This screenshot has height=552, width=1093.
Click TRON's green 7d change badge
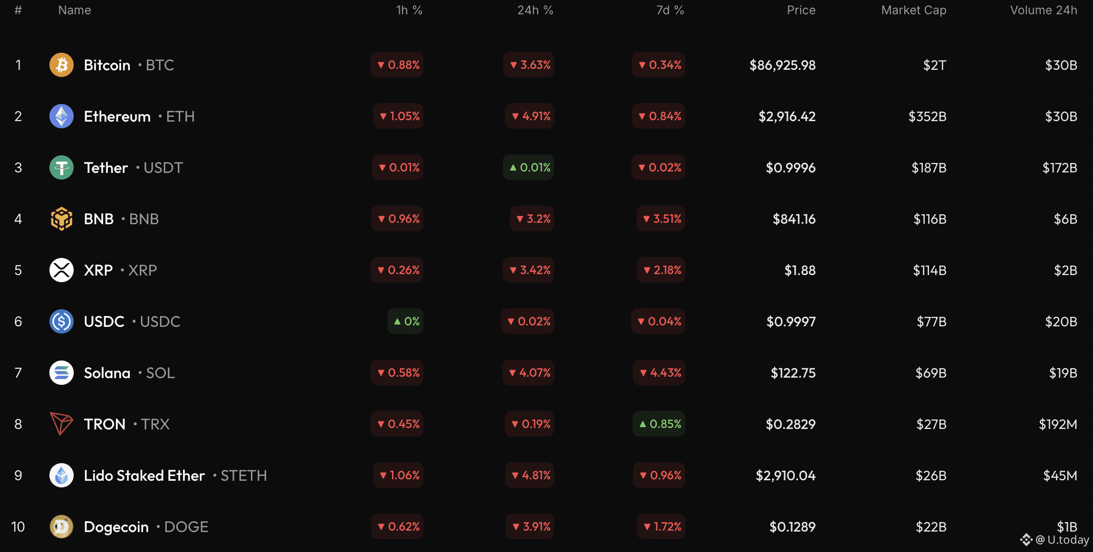(x=659, y=424)
